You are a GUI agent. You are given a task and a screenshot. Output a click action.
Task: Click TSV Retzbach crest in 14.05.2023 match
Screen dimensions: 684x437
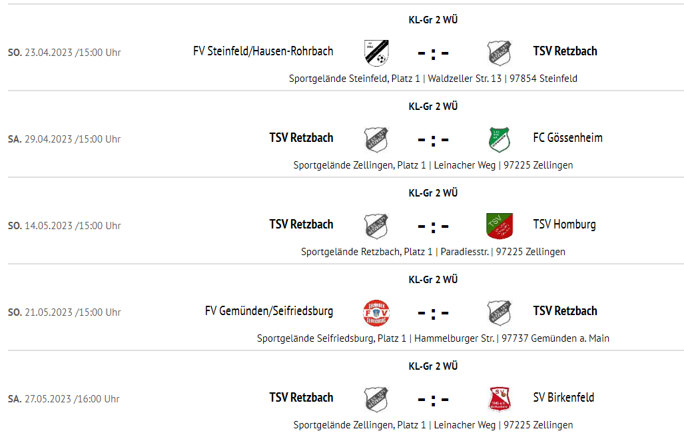click(376, 226)
